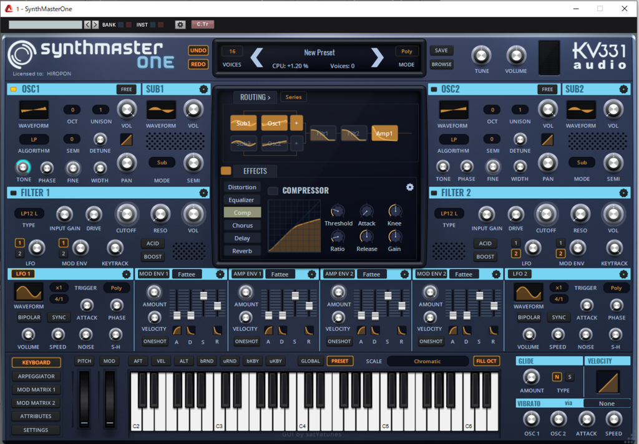Click the FILL OCT button
The height and width of the screenshot is (444, 639).
[486, 361]
